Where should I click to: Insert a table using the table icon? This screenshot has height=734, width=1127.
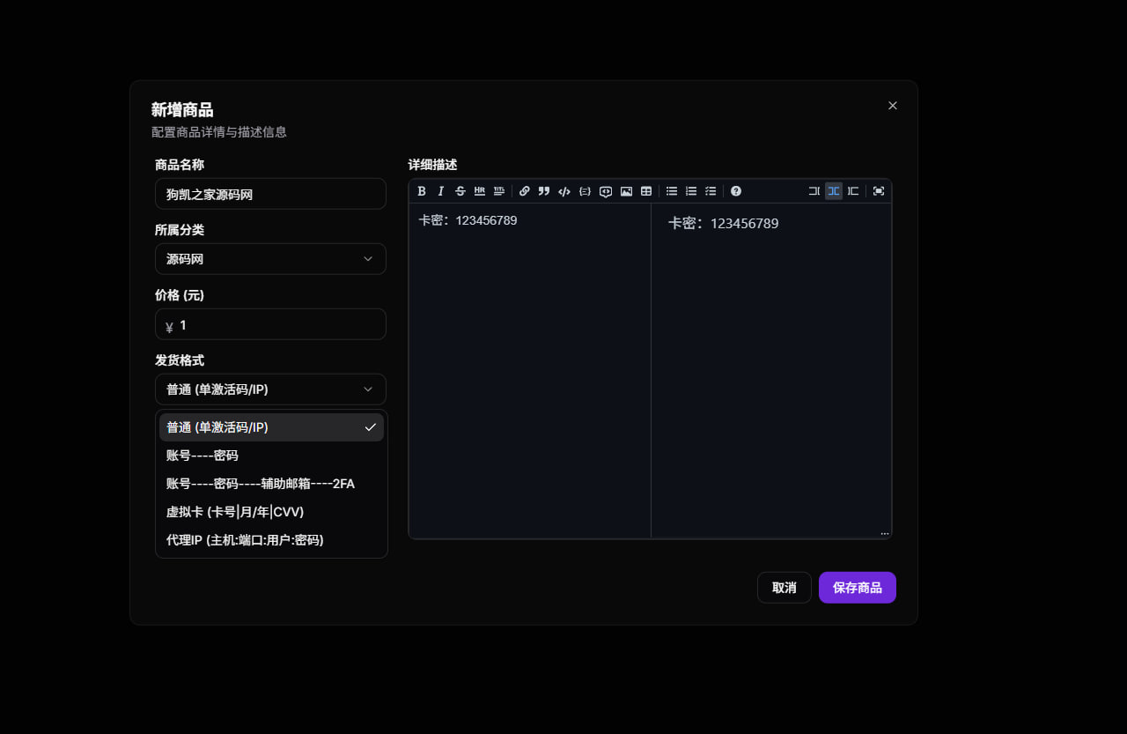pyautogui.click(x=645, y=191)
